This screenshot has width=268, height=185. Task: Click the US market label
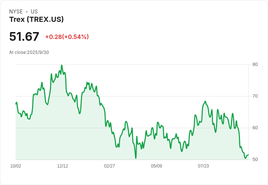coord(34,12)
